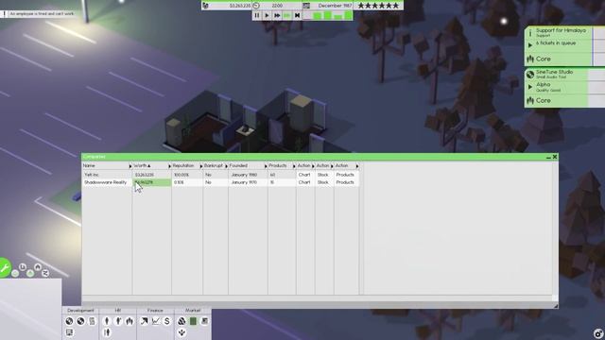Open Products for Shadowware Reality
The width and height of the screenshot is (605, 340).
coord(345,182)
